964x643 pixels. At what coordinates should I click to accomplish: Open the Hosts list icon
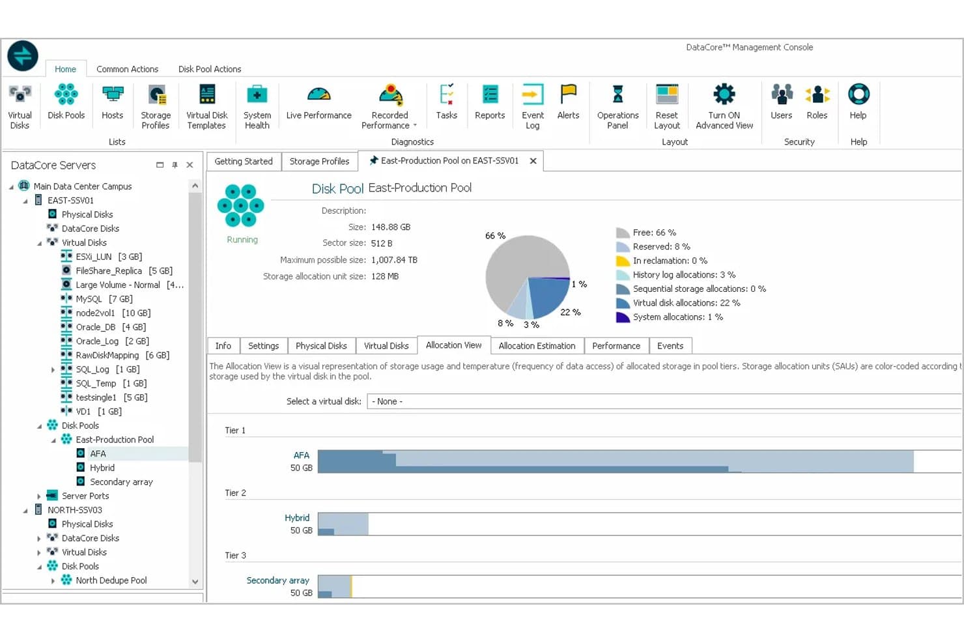pyautogui.click(x=112, y=102)
